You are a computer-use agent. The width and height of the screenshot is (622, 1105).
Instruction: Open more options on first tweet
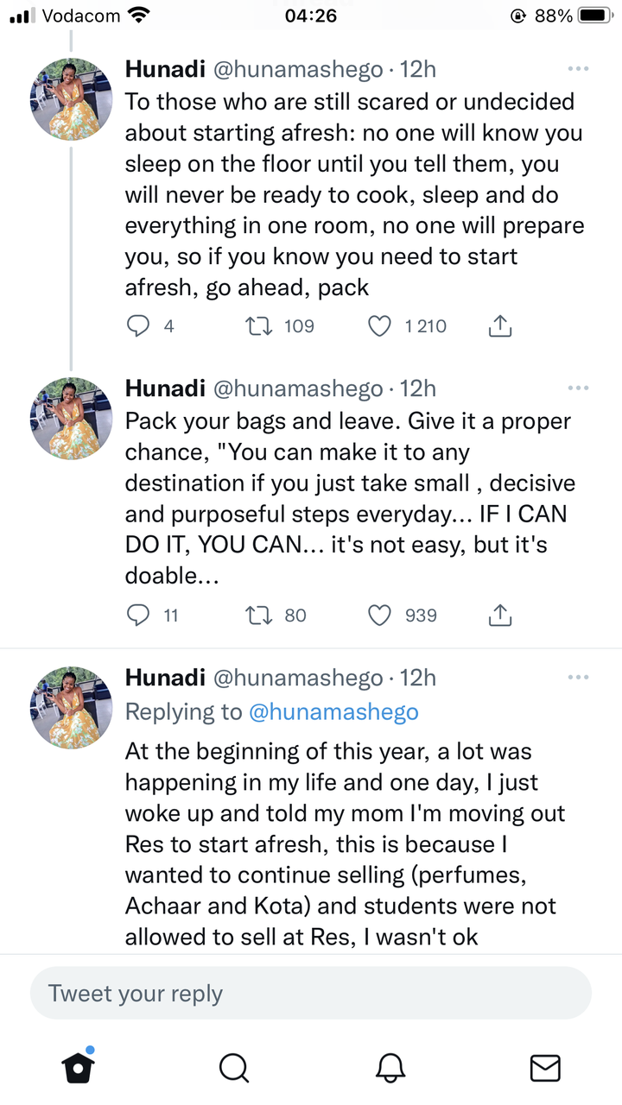coord(578,68)
